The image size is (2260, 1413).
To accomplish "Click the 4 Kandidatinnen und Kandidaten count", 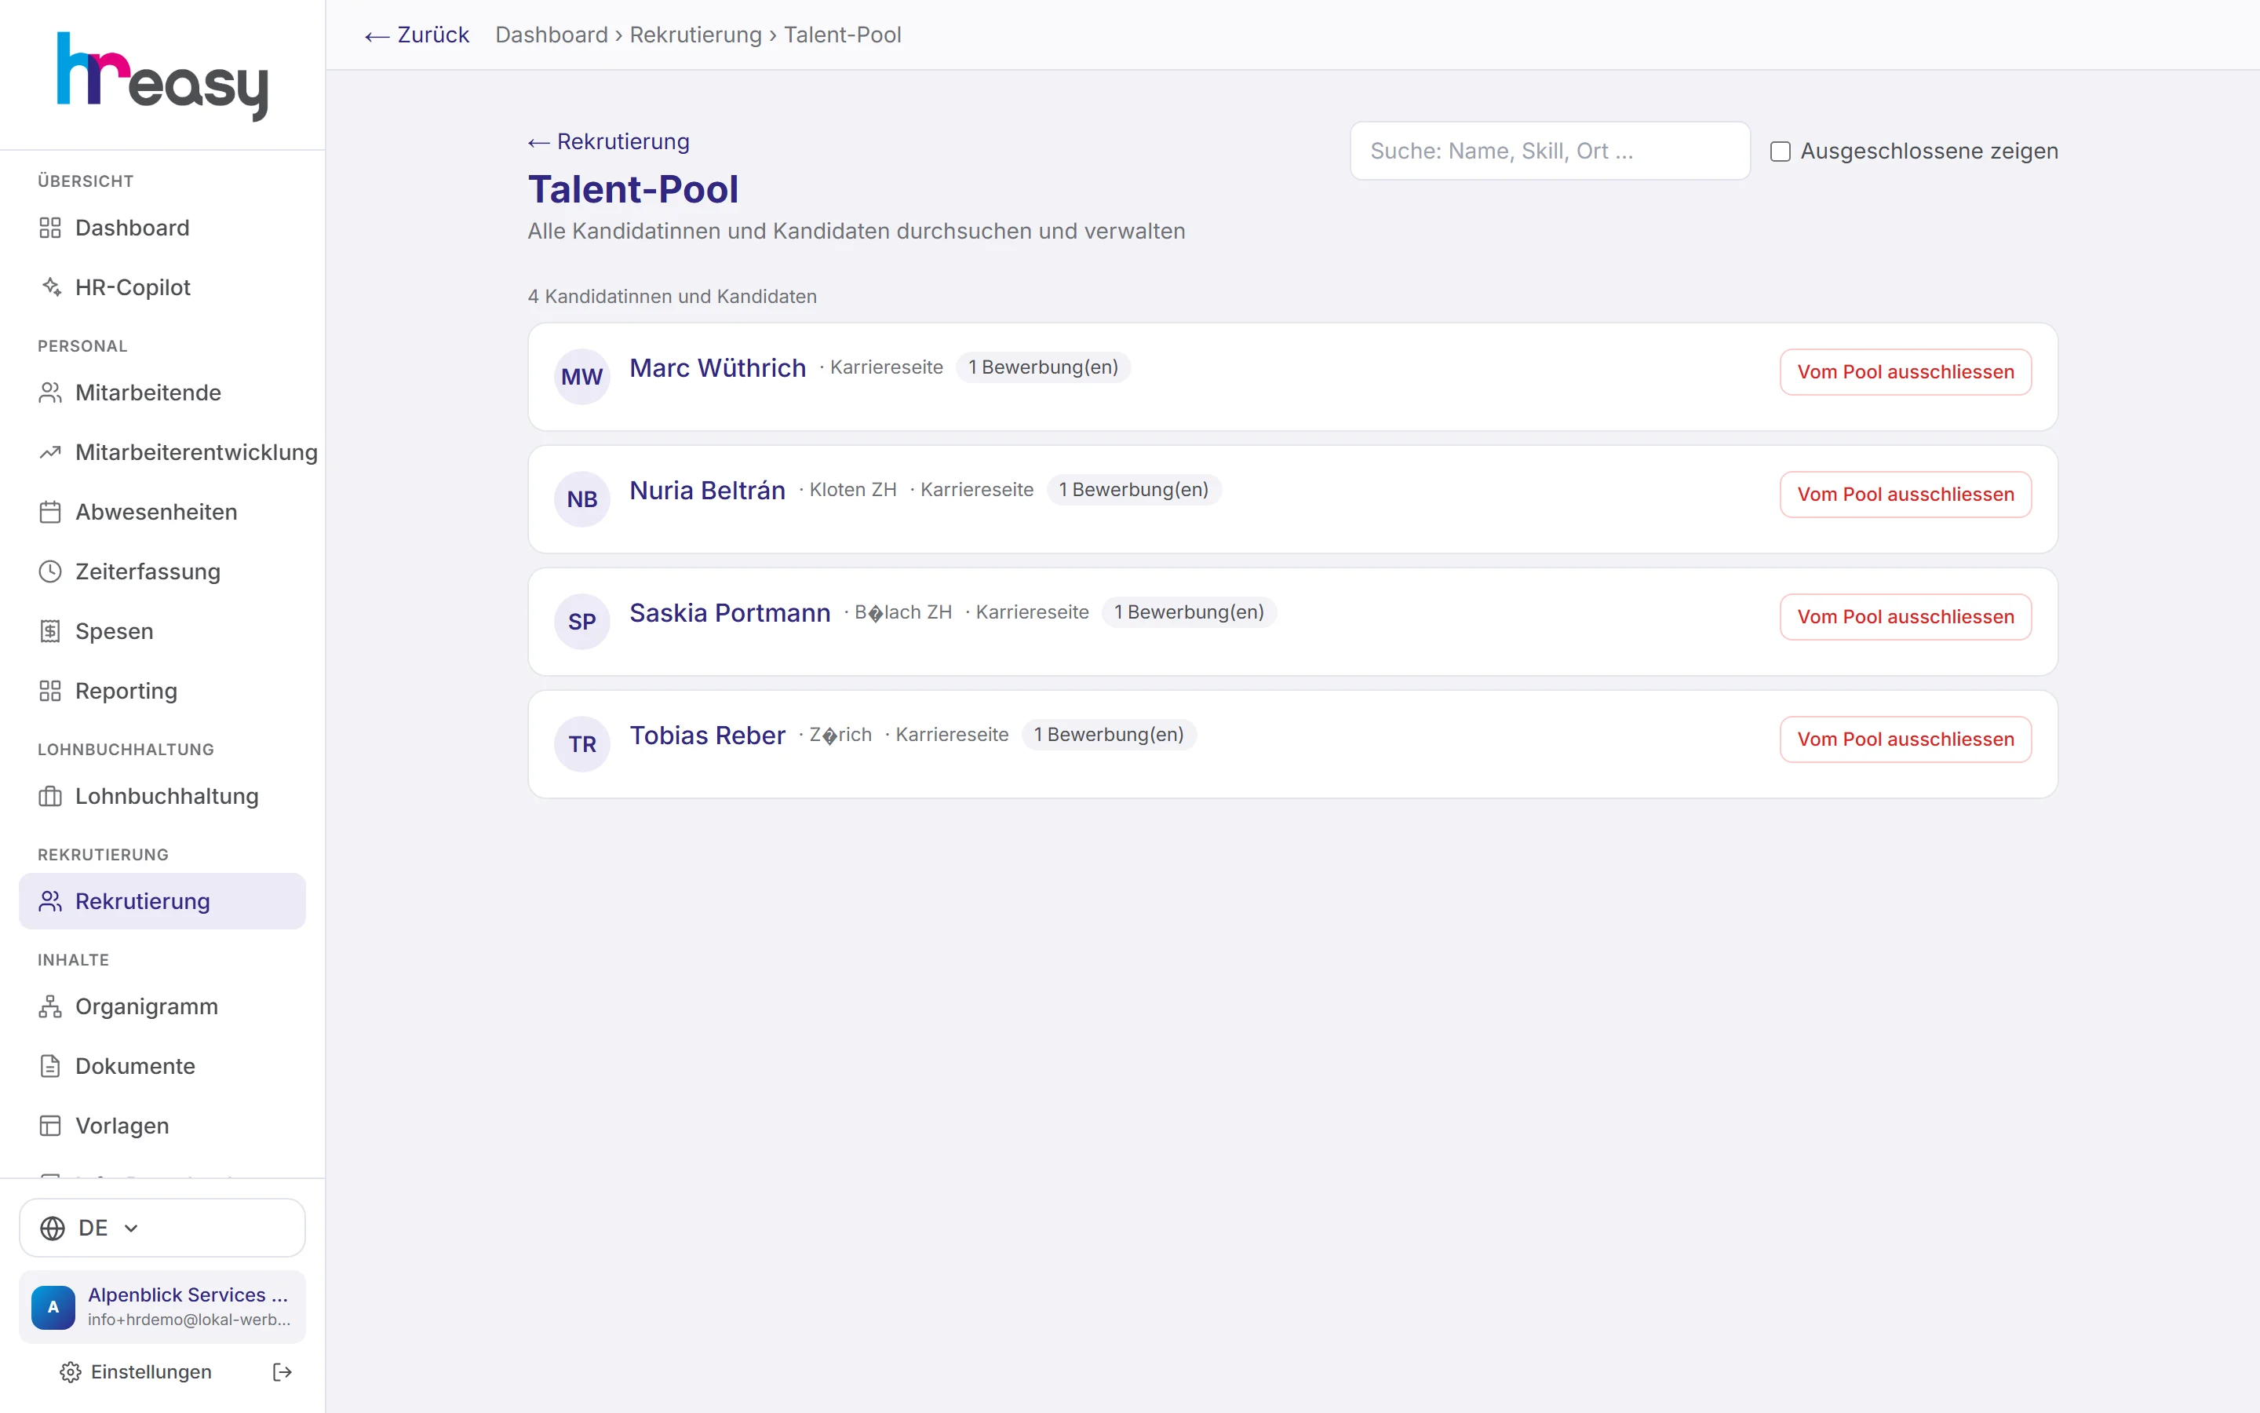I will (673, 298).
